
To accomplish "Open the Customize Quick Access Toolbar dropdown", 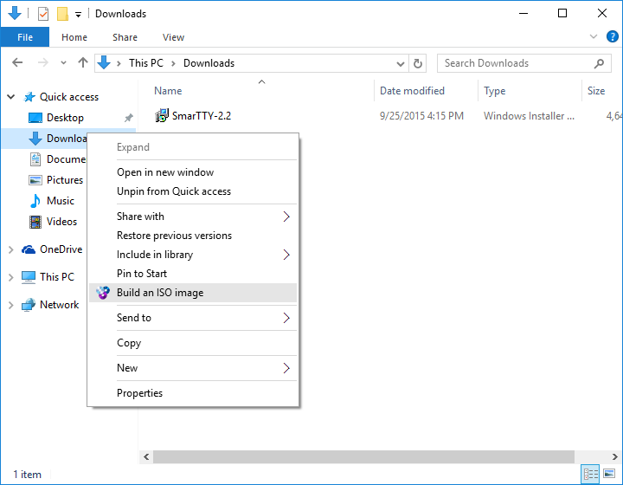I will coord(78,15).
